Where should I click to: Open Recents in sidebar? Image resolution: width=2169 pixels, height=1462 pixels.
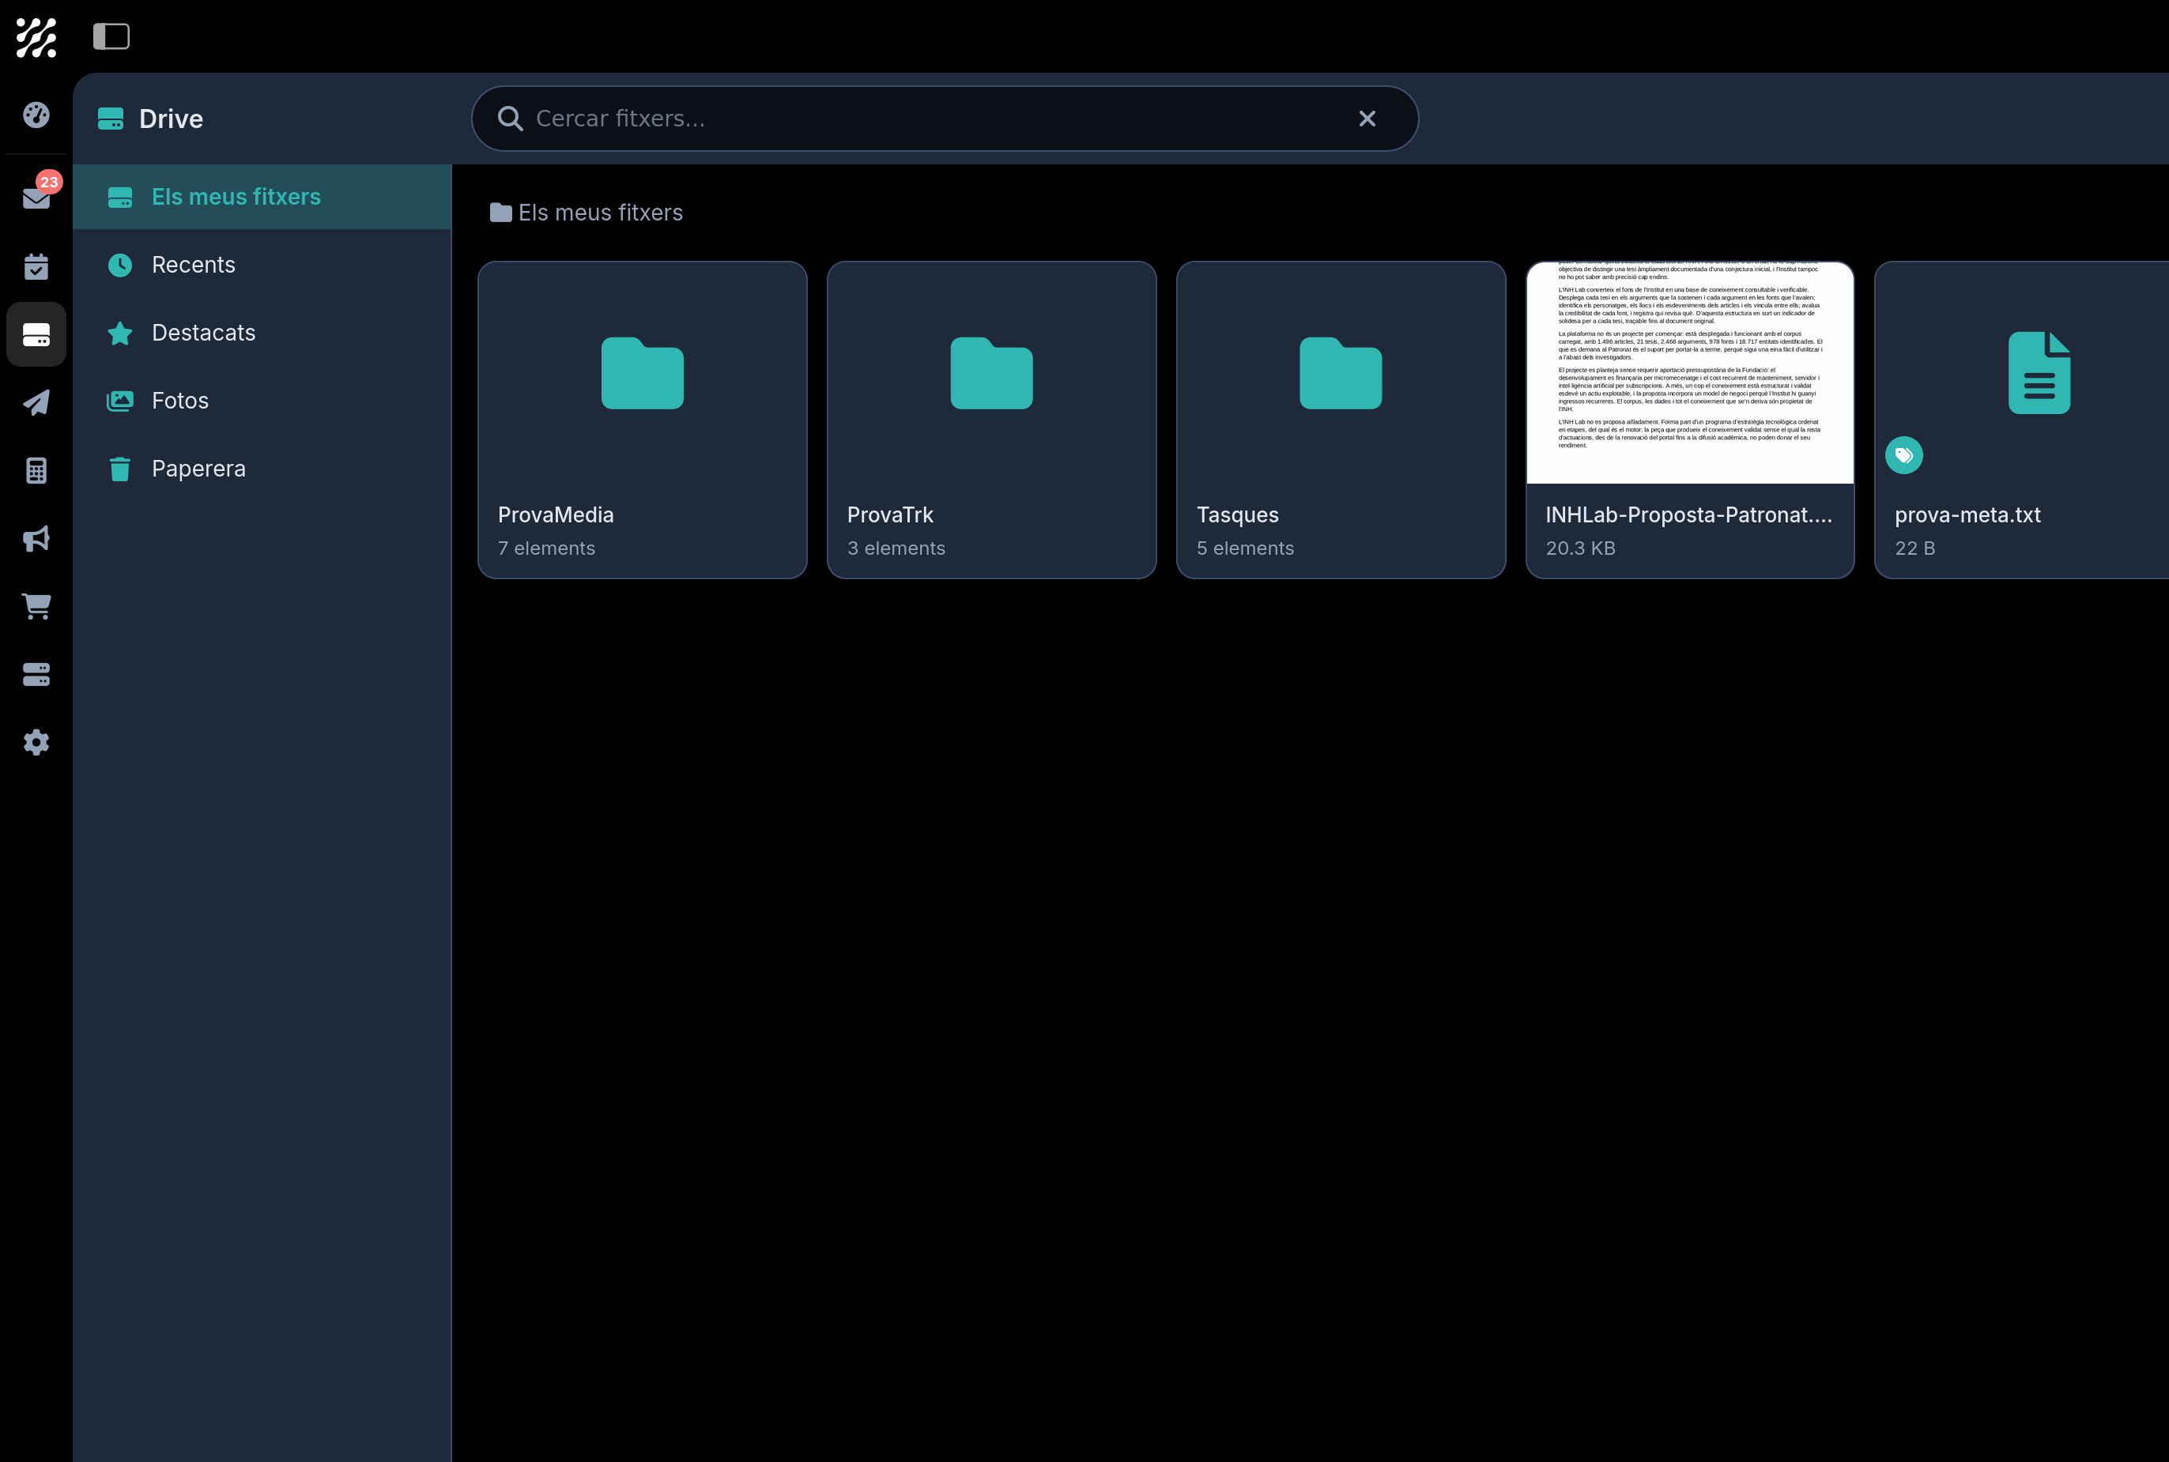(262, 265)
